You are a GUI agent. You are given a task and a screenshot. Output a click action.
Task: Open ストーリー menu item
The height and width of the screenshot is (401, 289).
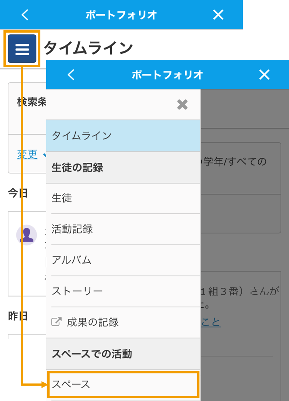pos(123,291)
